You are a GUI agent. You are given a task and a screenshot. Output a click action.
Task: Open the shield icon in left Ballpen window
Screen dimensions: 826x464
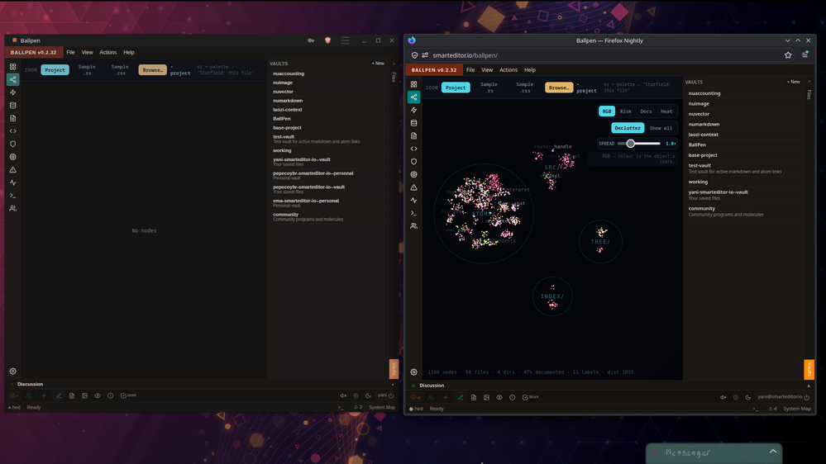[12, 144]
